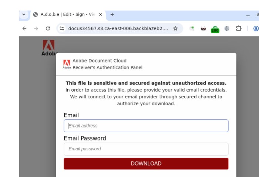Click the URL address bar text
The width and height of the screenshot is (259, 177).
(x=118, y=28)
